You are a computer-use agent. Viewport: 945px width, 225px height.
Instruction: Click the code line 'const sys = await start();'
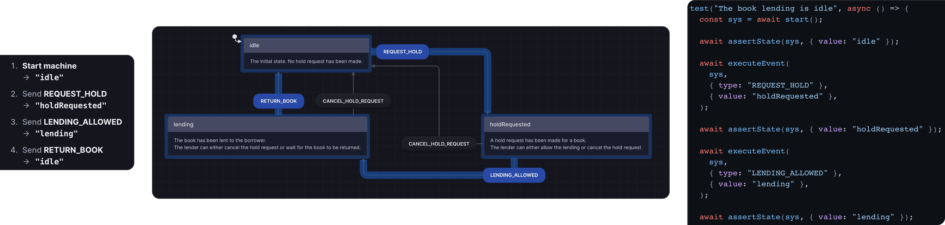pos(761,20)
